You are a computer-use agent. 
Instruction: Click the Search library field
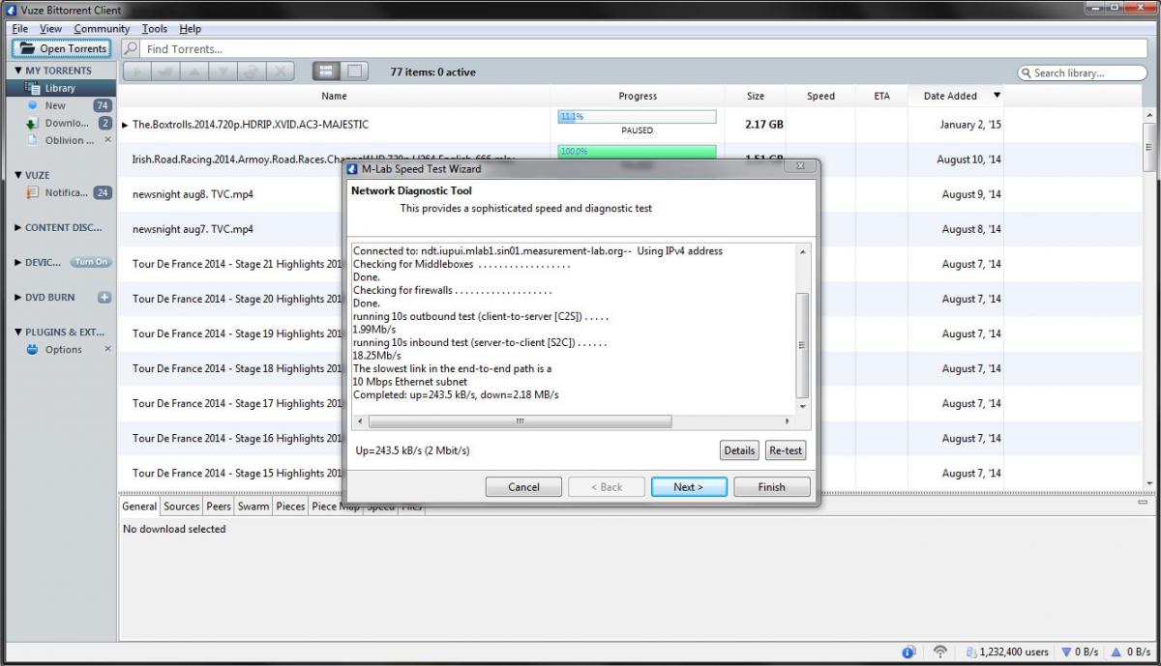tap(1082, 72)
